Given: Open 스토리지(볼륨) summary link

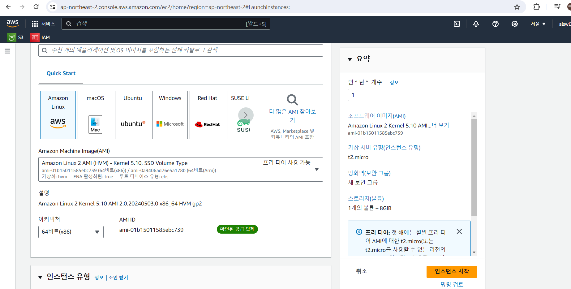Looking at the screenshot, I should (x=366, y=199).
